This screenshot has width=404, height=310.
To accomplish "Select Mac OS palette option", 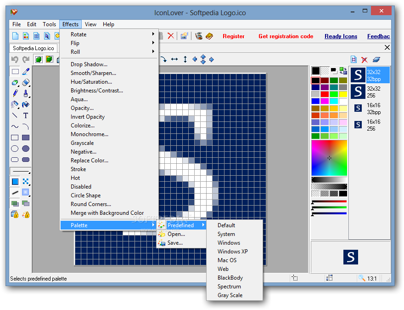I will (x=227, y=260).
